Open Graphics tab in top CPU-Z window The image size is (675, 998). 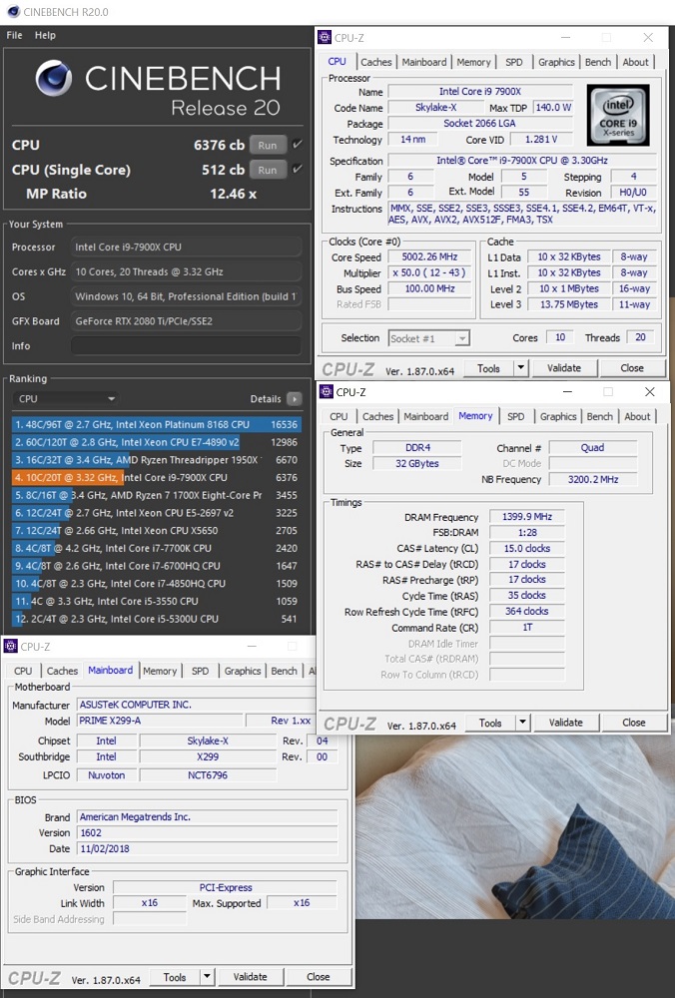(x=556, y=62)
